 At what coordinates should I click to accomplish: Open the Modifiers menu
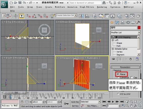pyautogui.click(x=60, y=7)
